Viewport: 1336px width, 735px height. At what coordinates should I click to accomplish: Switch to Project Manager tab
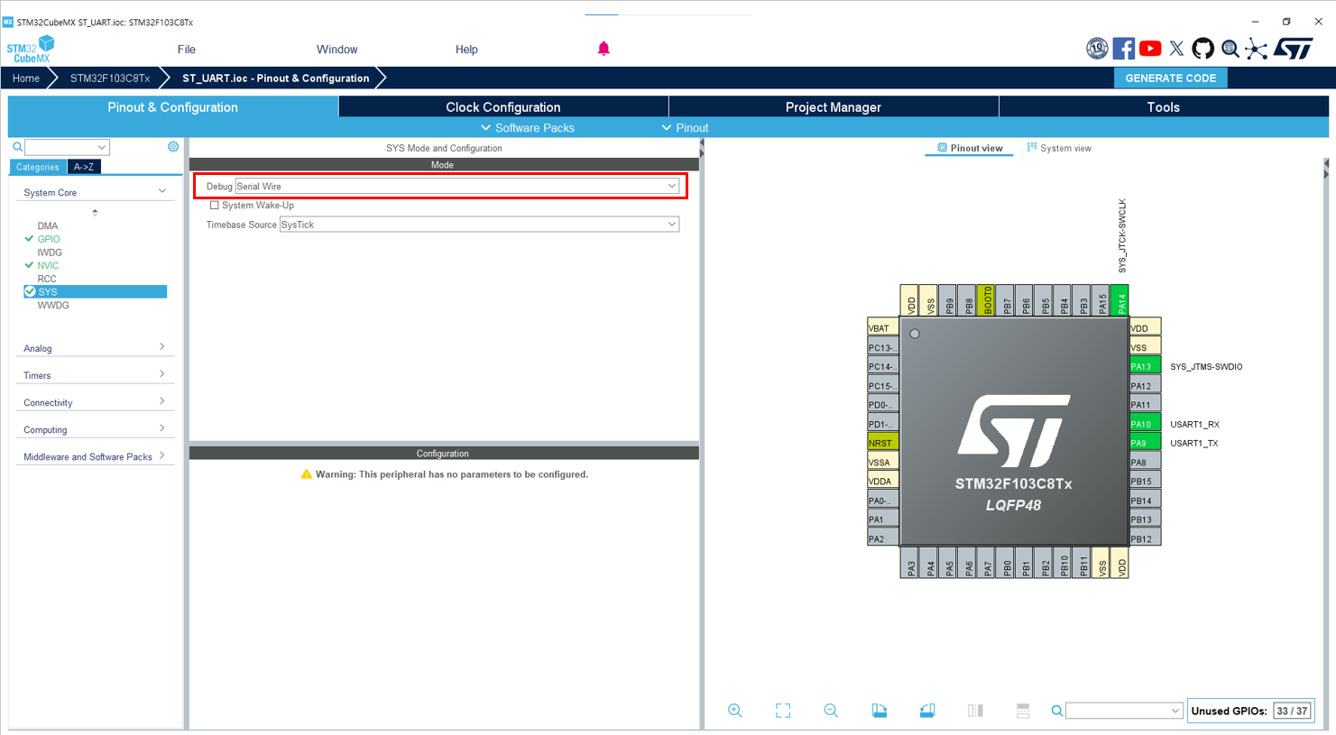(x=834, y=107)
